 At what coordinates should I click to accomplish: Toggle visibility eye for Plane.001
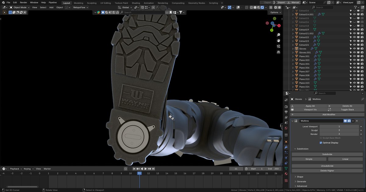pos(354,56)
